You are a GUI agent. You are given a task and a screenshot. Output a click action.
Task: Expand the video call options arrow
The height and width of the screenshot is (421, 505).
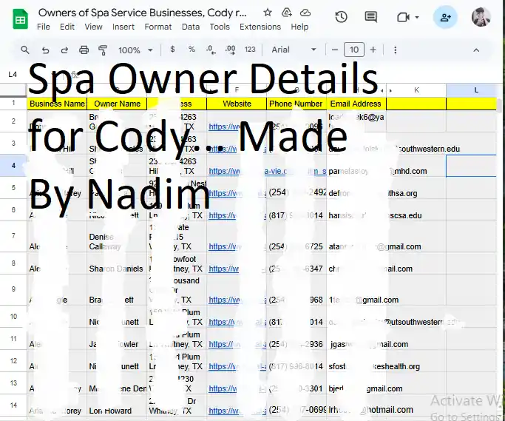[417, 17]
